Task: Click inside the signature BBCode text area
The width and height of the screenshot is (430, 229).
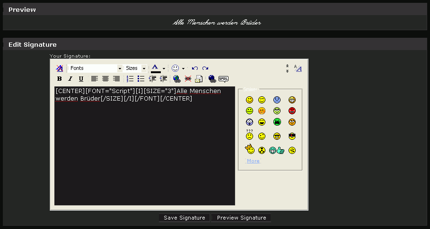Action: pos(145,146)
